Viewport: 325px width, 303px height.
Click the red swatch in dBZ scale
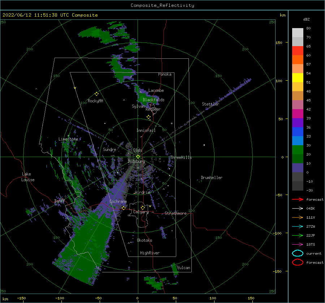[298, 50]
